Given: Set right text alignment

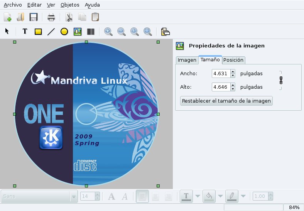Looking at the screenshot, I should click(169, 196).
